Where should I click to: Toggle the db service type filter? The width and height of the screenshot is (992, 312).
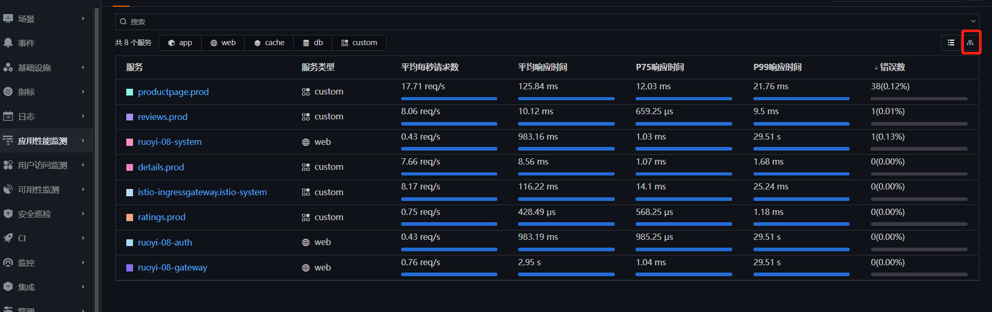tap(313, 43)
